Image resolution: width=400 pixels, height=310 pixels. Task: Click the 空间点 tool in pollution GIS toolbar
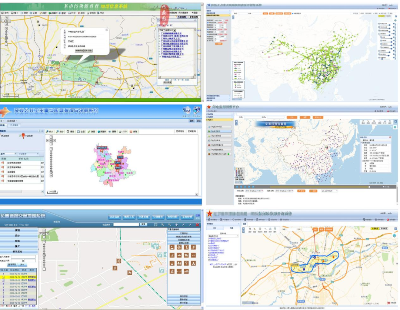tap(91, 13)
